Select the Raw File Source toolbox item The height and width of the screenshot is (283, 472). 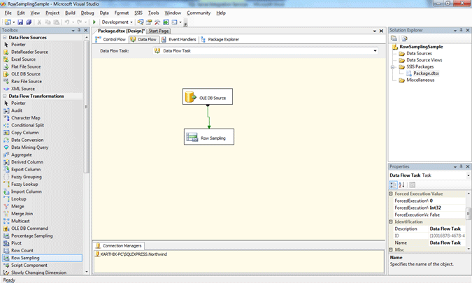tap(27, 82)
